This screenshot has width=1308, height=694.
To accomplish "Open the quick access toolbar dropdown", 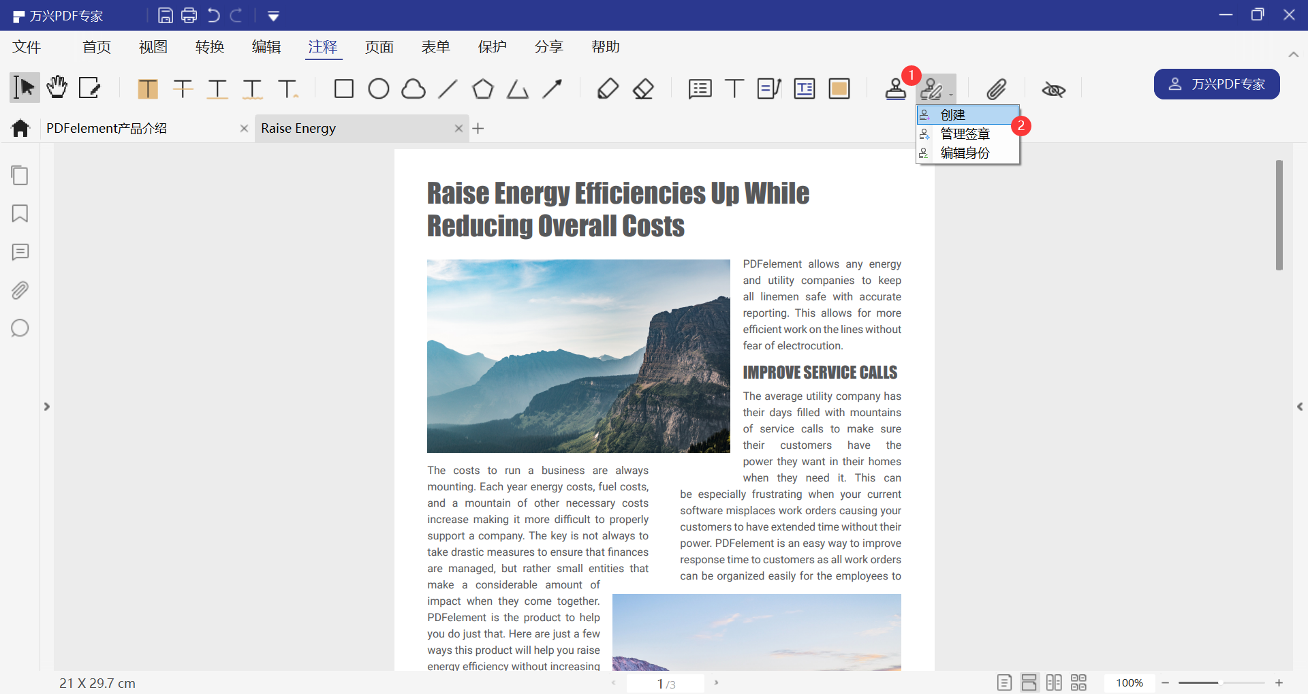I will point(273,16).
